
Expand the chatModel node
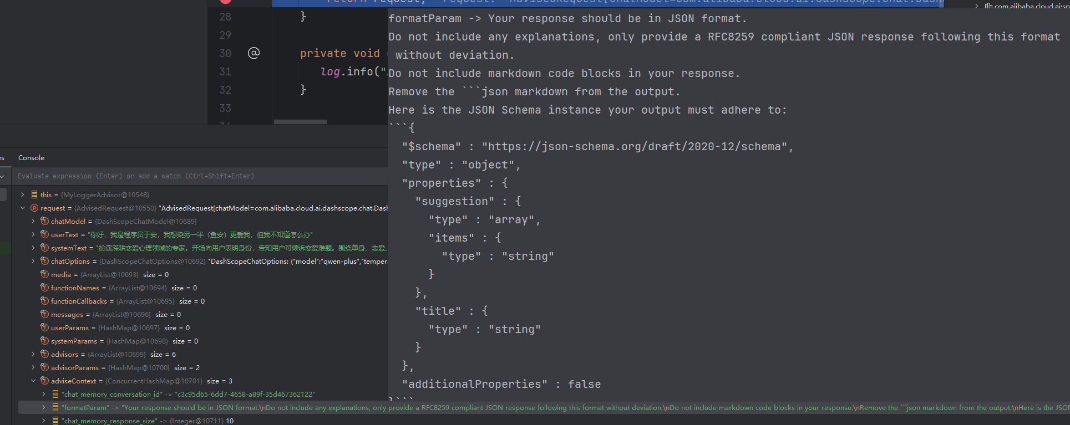click(x=33, y=221)
